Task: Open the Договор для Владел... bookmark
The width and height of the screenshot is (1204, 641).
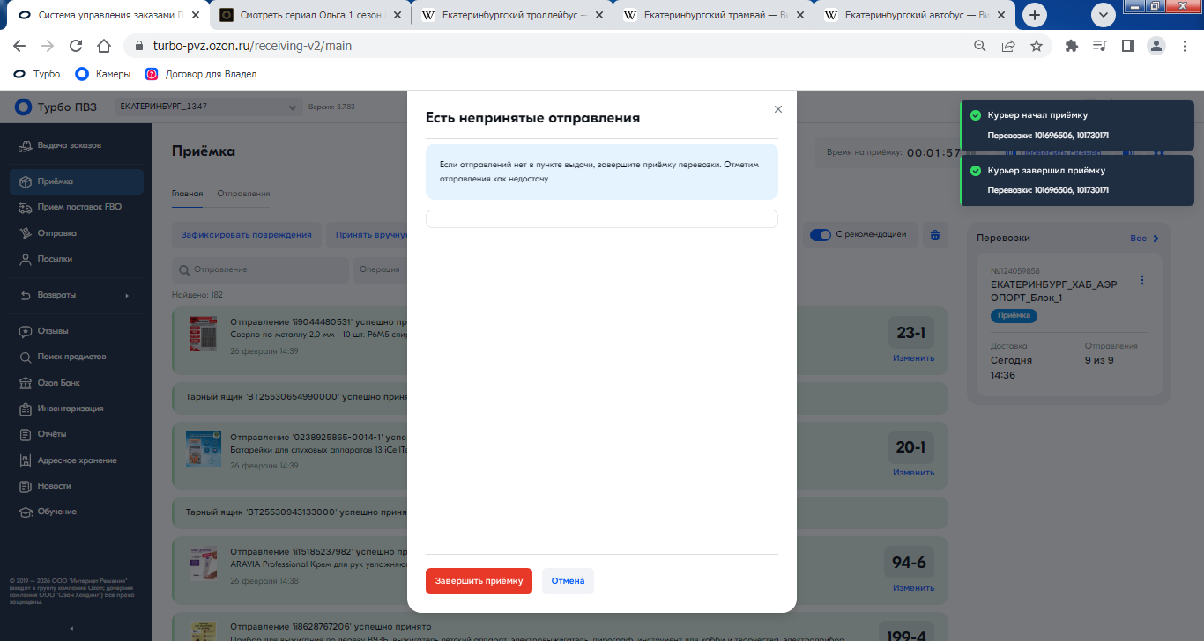Action: click(x=204, y=74)
